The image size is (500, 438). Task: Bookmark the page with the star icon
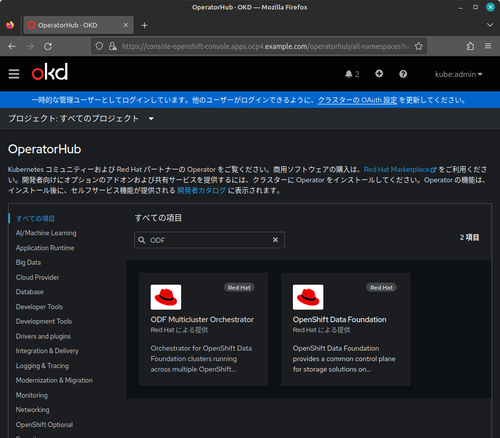coord(418,46)
